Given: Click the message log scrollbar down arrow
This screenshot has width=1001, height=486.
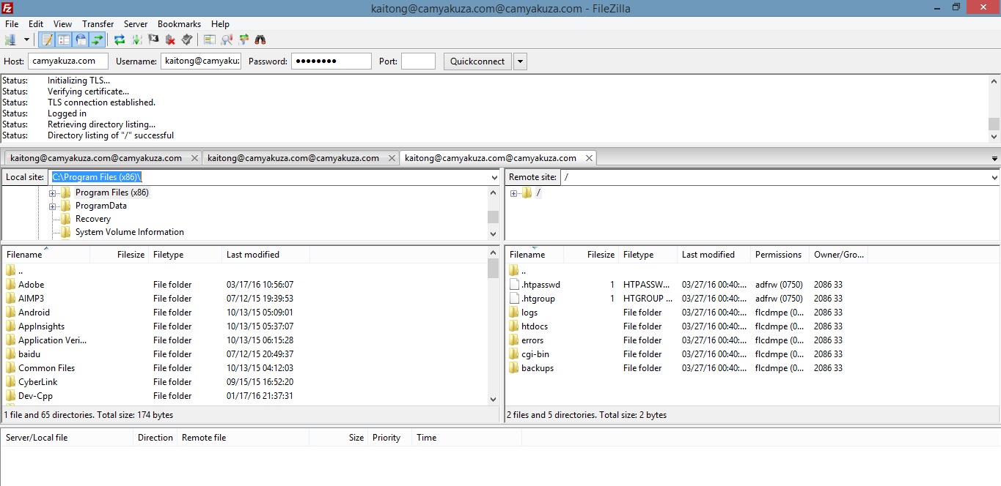Looking at the screenshot, I should tap(994, 136).
